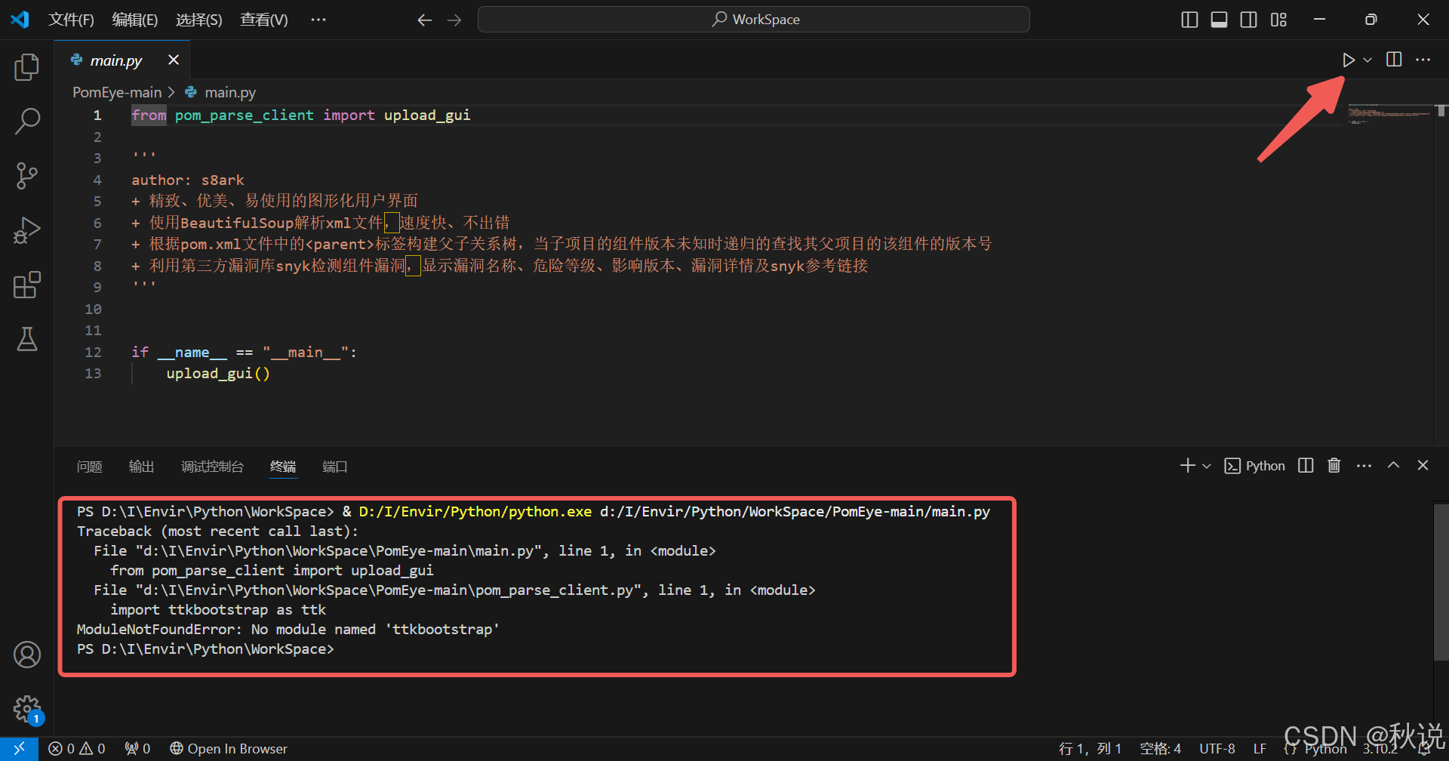Show errors and warnings count in status bar
This screenshot has height=761, width=1449.
pos(77,749)
